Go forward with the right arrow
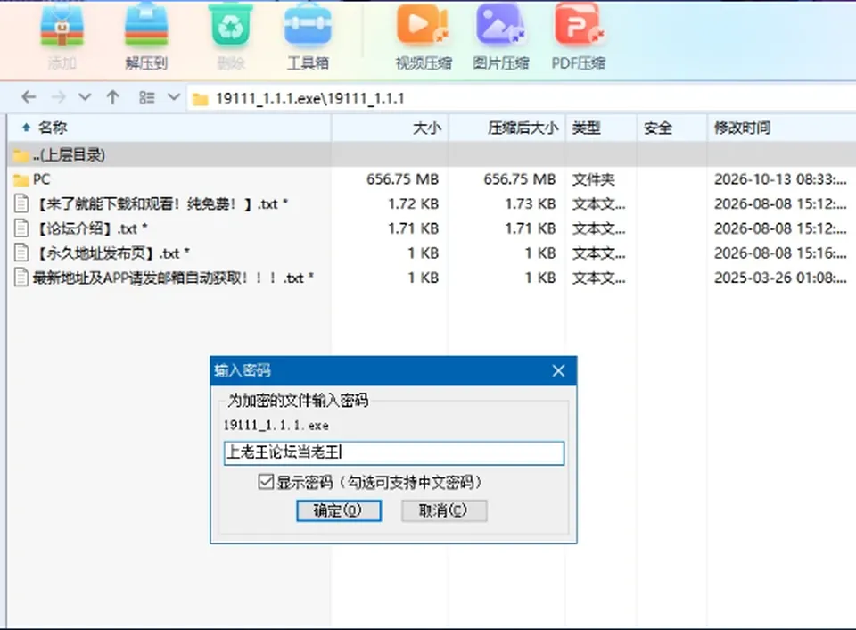The height and width of the screenshot is (630, 856). pyautogui.click(x=58, y=97)
